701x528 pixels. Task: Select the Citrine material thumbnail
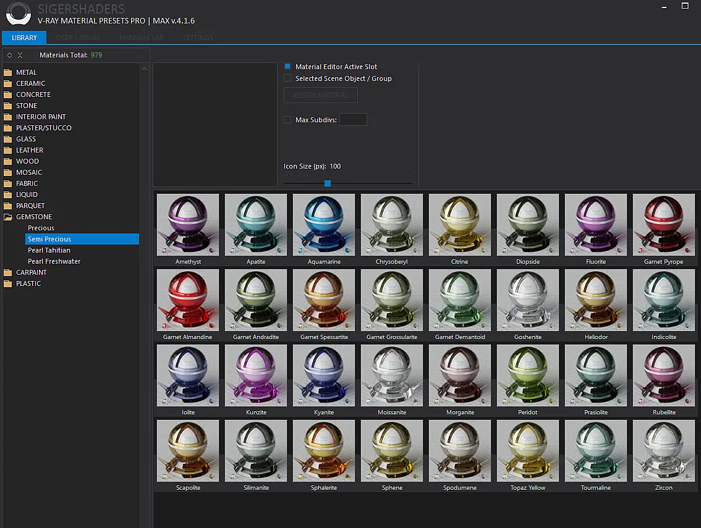pyautogui.click(x=459, y=225)
